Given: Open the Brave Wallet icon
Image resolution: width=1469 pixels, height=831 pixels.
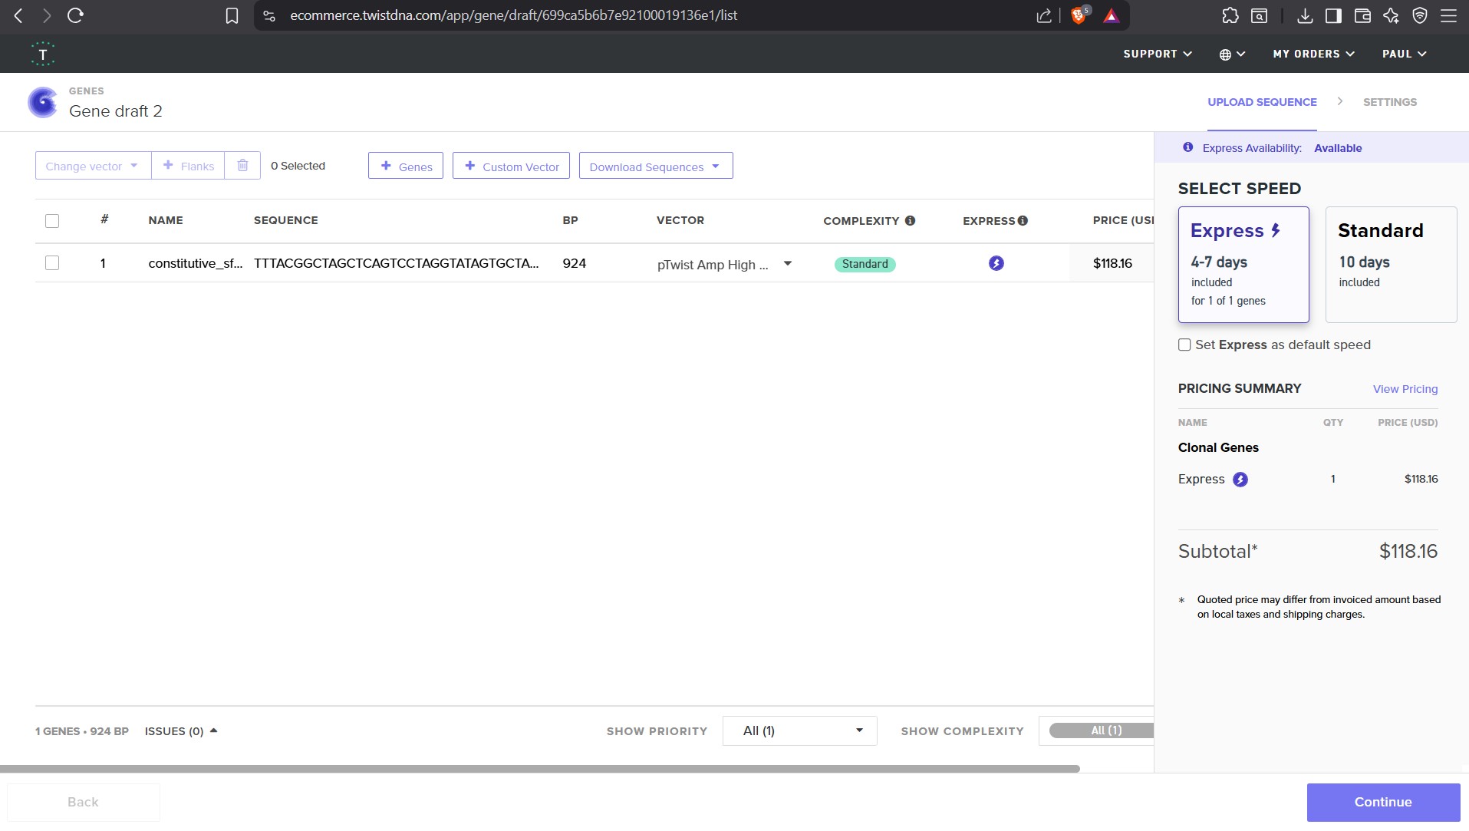Looking at the screenshot, I should 1362,15.
